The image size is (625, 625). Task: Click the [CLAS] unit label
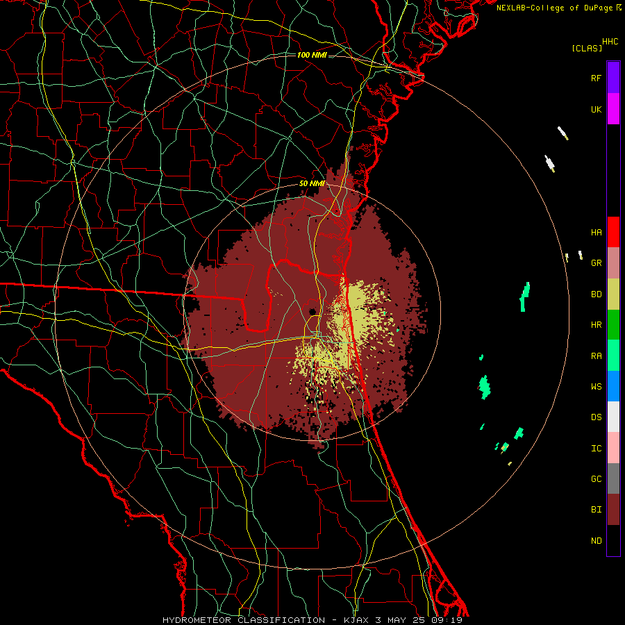[587, 48]
